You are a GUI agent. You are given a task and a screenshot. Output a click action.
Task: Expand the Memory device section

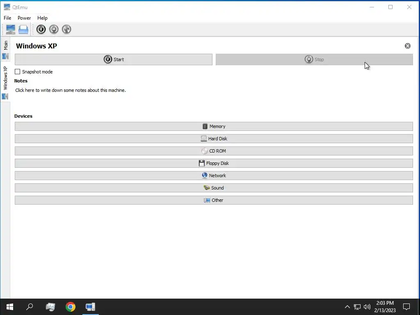214,126
